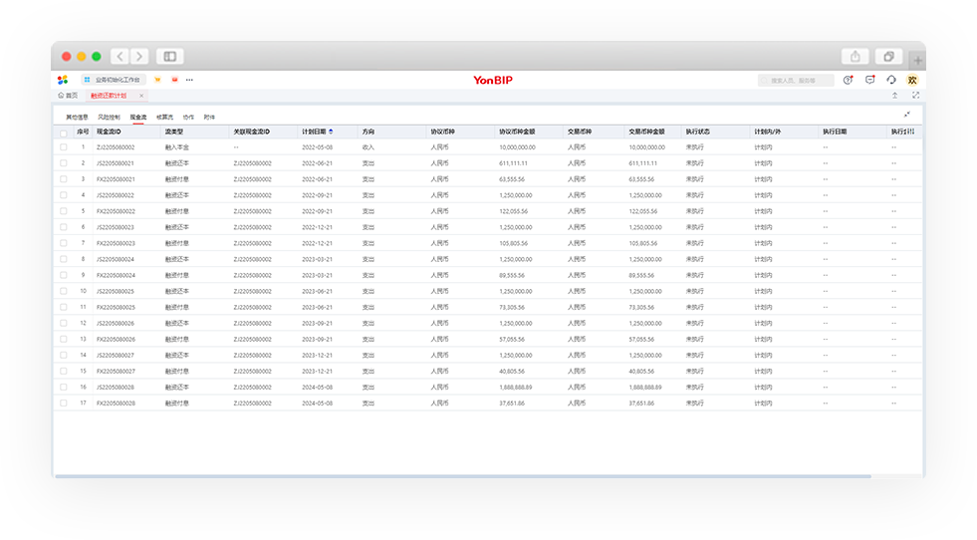Screen dimensions: 977x540
Task: Click amount 40,805.56 in 协议币种金额 column
Action: (512, 371)
